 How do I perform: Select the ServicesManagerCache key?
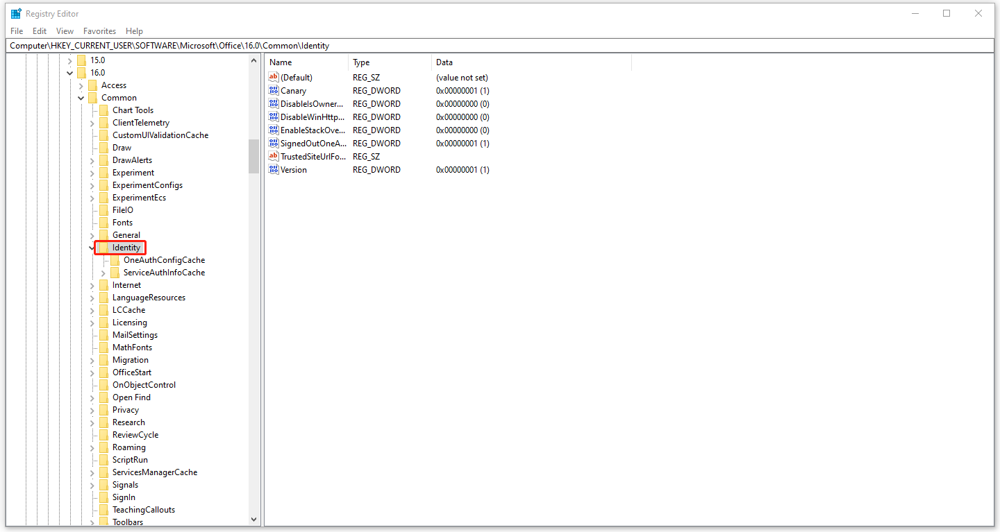click(x=155, y=472)
